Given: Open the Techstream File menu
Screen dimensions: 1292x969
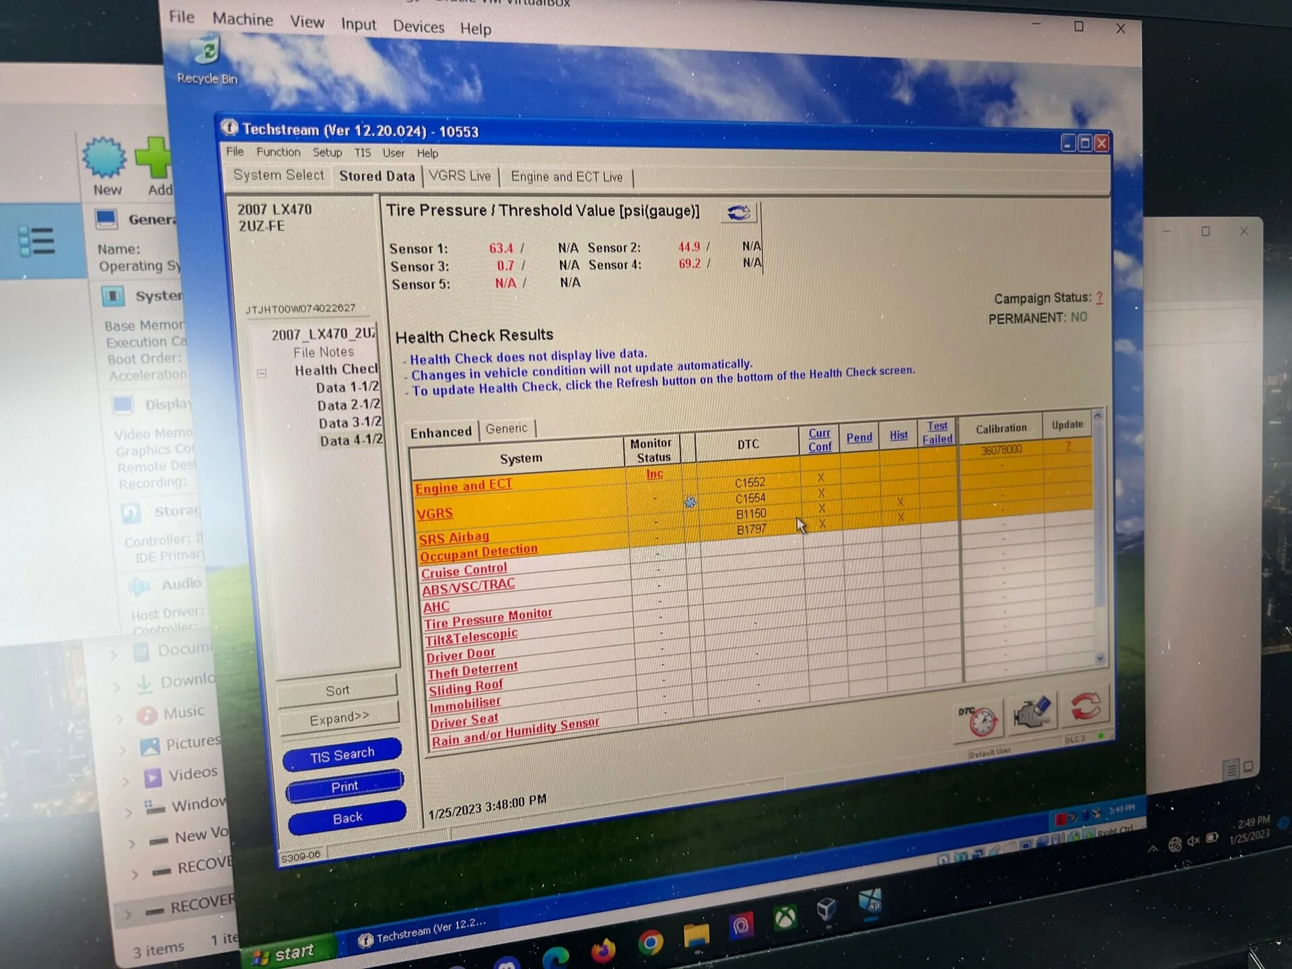Looking at the screenshot, I should (235, 151).
